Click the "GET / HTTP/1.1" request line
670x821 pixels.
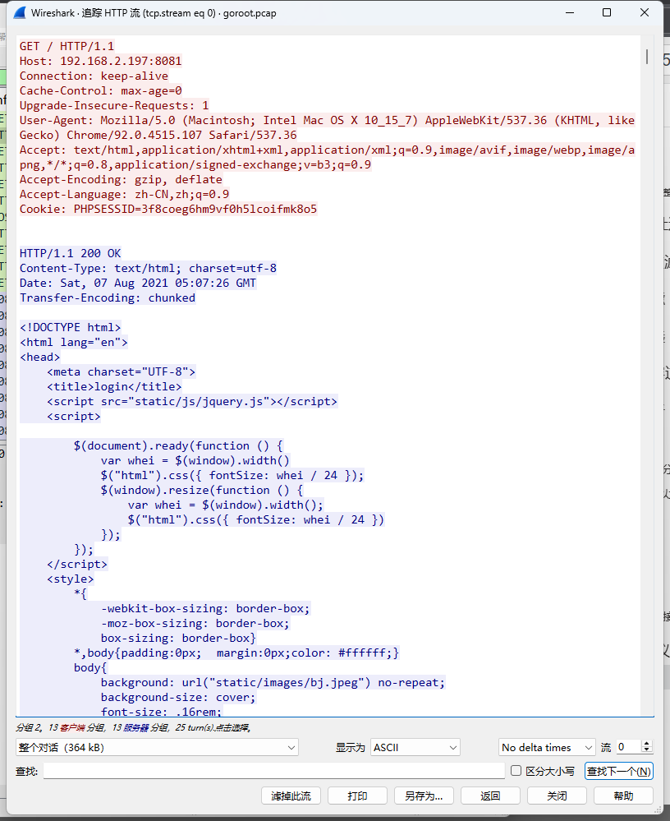[x=67, y=46]
